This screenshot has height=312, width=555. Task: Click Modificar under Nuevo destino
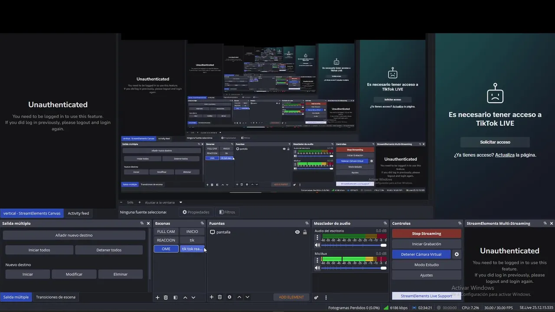pos(74,274)
